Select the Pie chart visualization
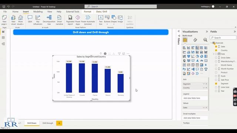This screenshot has height=133, width=237. [197, 57]
